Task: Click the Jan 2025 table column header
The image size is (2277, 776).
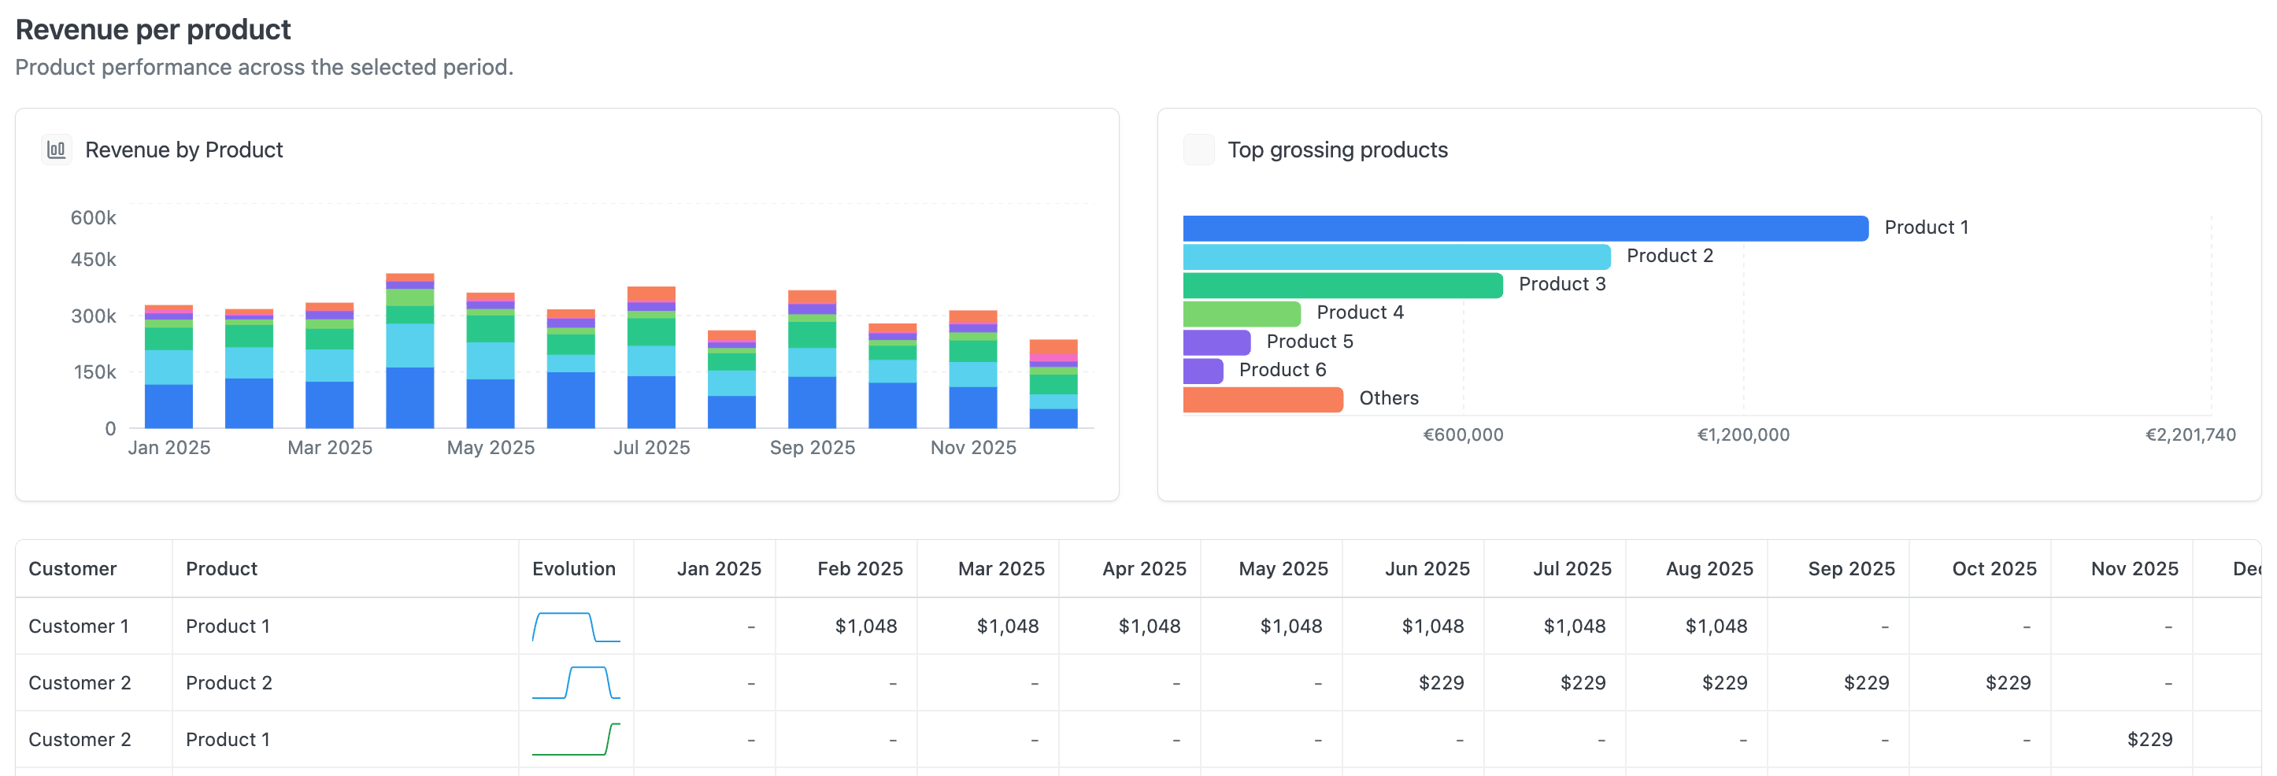Action: point(718,568)
